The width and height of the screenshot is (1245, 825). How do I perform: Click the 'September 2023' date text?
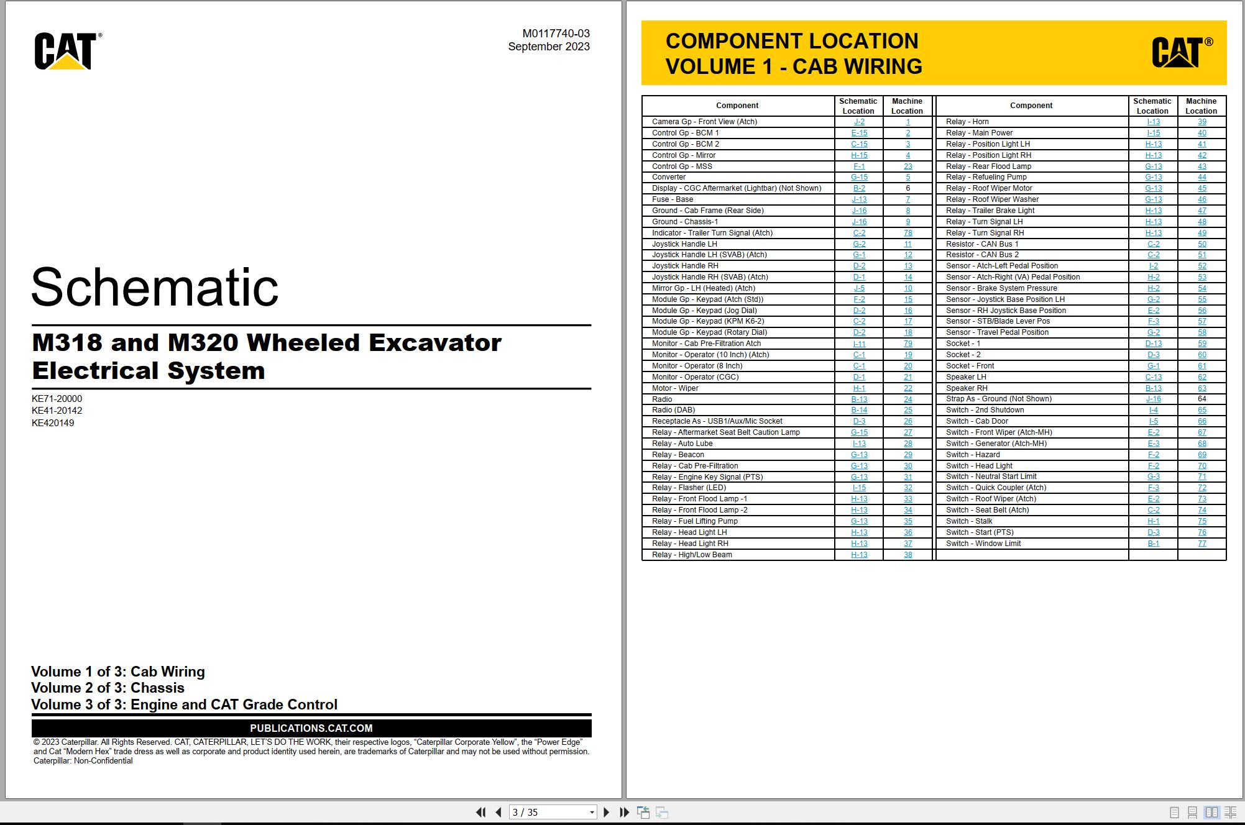tap(549, 47)
